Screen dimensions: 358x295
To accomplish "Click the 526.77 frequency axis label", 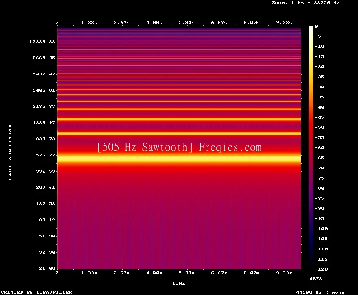I will (45, 155).
